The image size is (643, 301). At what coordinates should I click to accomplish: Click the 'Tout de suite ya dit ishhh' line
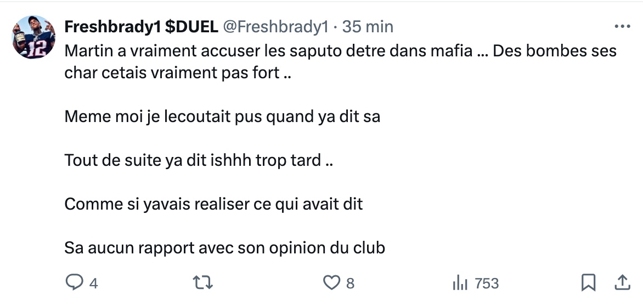(x=199, y=160)
